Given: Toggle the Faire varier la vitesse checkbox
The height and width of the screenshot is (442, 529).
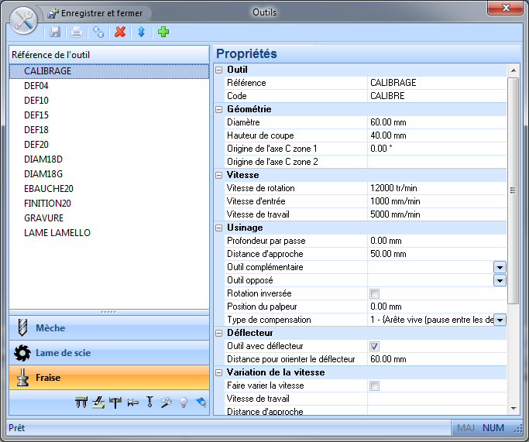Looking at the screenshot, I should pyautogui.click(x=375, y=385).
